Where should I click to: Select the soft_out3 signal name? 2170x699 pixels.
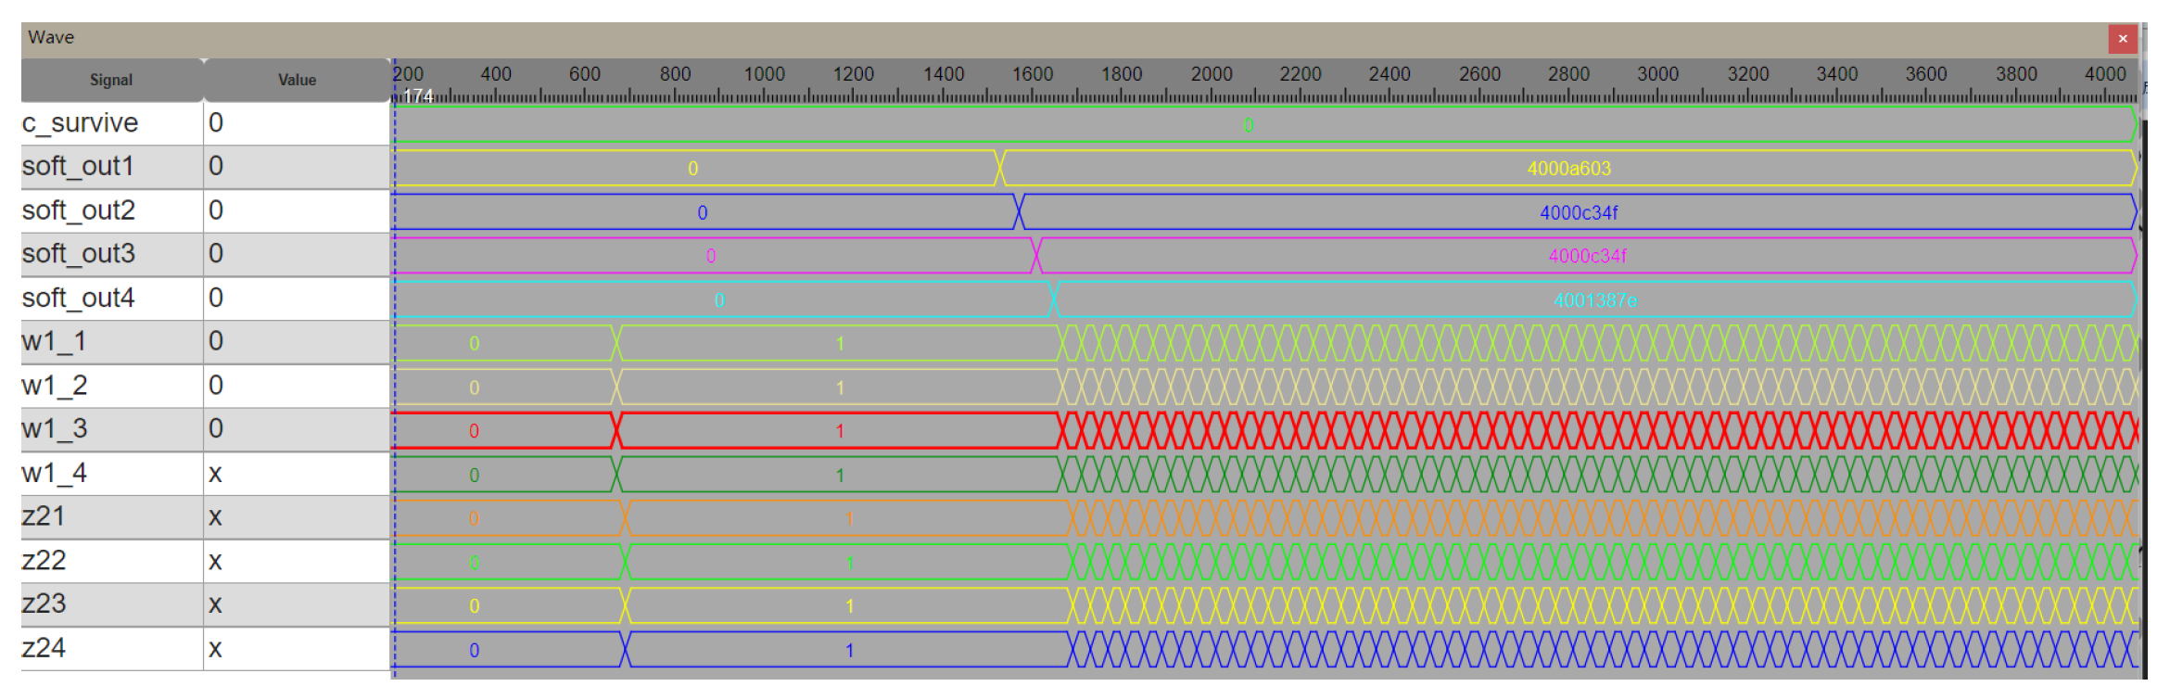[79, 254]
